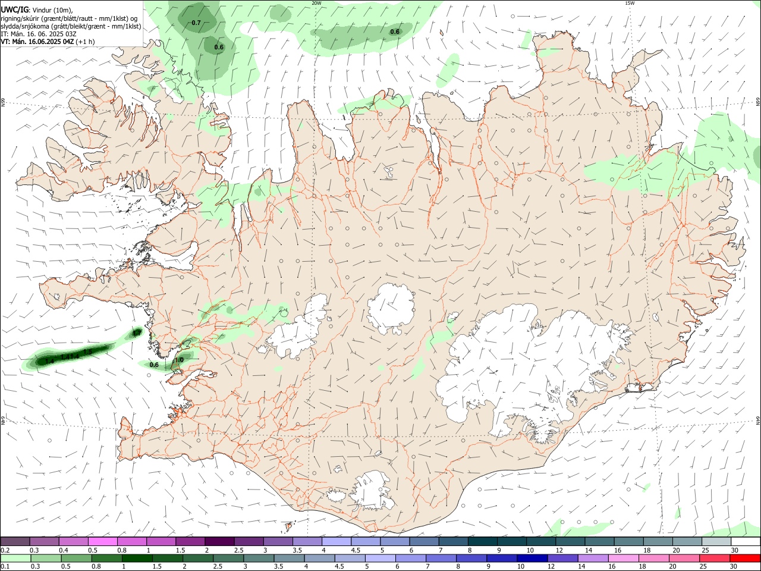Pick the light grey 25 swatch in the snow legend
761x571 pixels.
tap(716, 541)
